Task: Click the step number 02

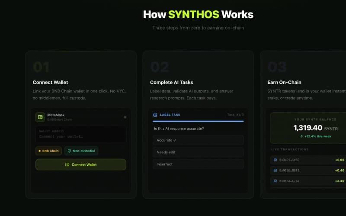Action: [160, 67]
